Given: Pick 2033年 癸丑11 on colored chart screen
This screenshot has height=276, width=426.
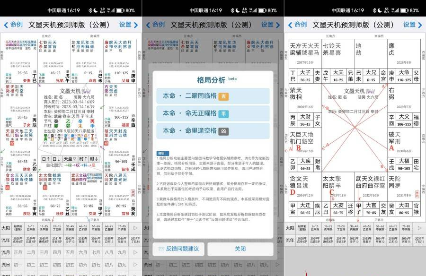Looking at the screenshot, I should [83, 240].
